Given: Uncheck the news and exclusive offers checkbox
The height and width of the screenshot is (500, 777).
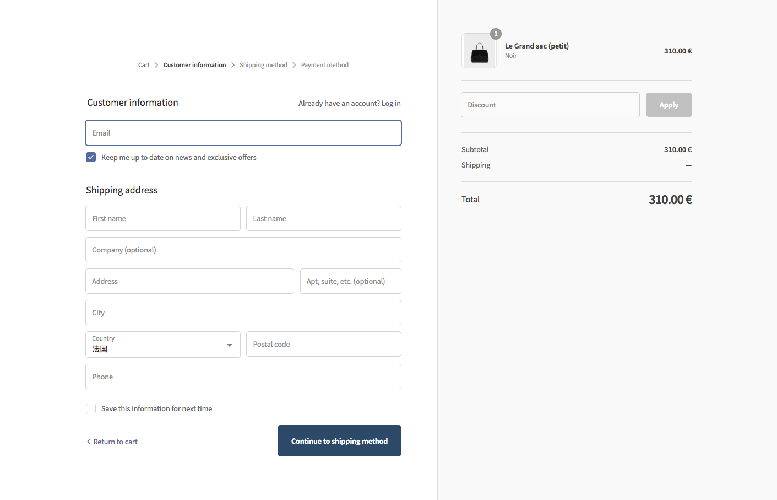Looking at the screenshot, I should click(91, 157).
